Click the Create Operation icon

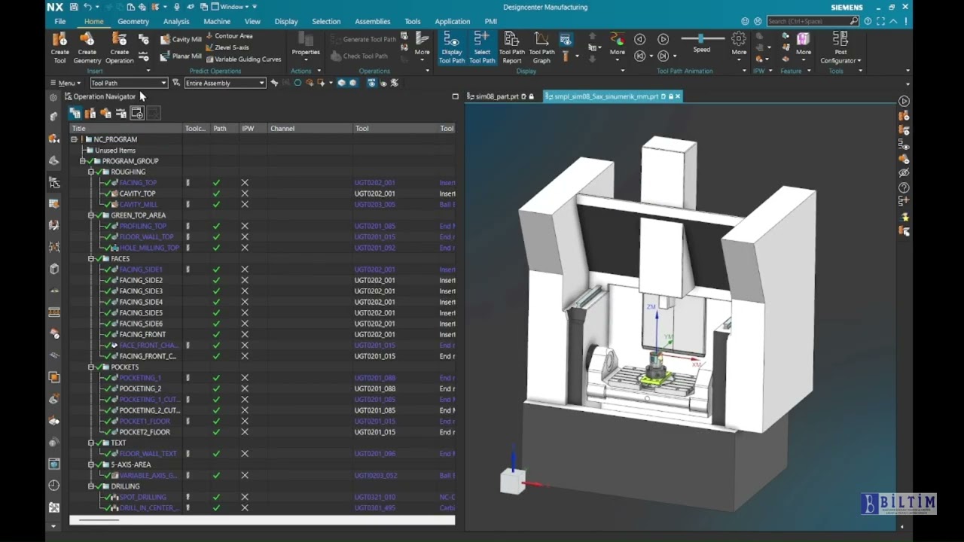[x=119, y=47]
